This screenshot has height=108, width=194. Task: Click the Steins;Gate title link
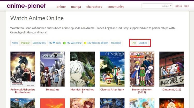tap(53, 90)
